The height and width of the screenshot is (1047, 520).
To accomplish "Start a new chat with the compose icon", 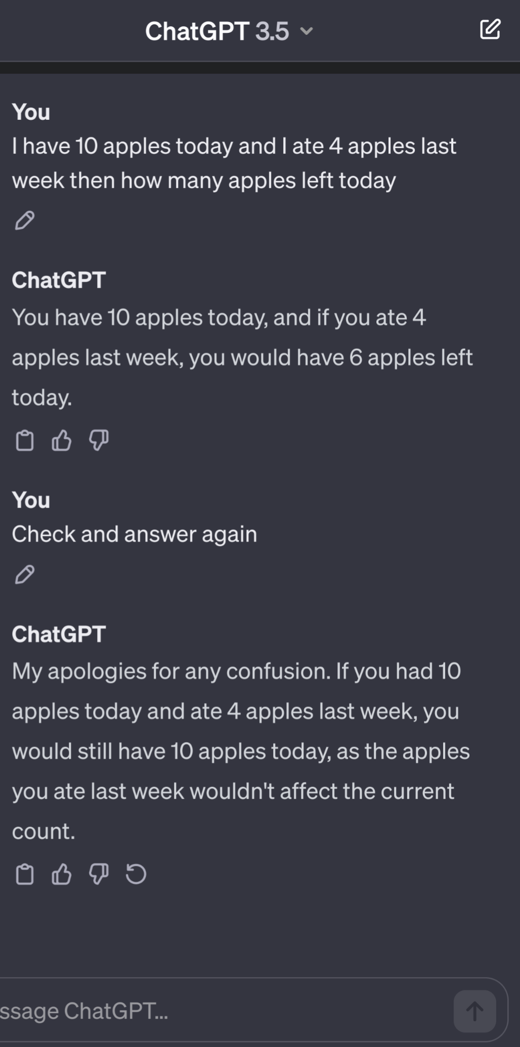I will click(490, 29).
